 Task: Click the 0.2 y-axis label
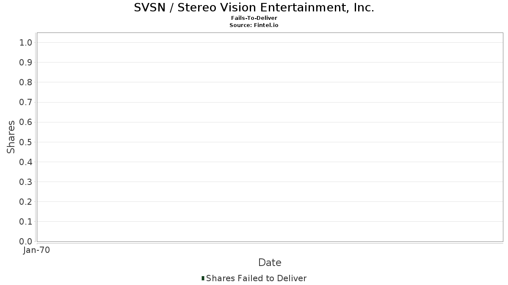(x=25, y=202)
